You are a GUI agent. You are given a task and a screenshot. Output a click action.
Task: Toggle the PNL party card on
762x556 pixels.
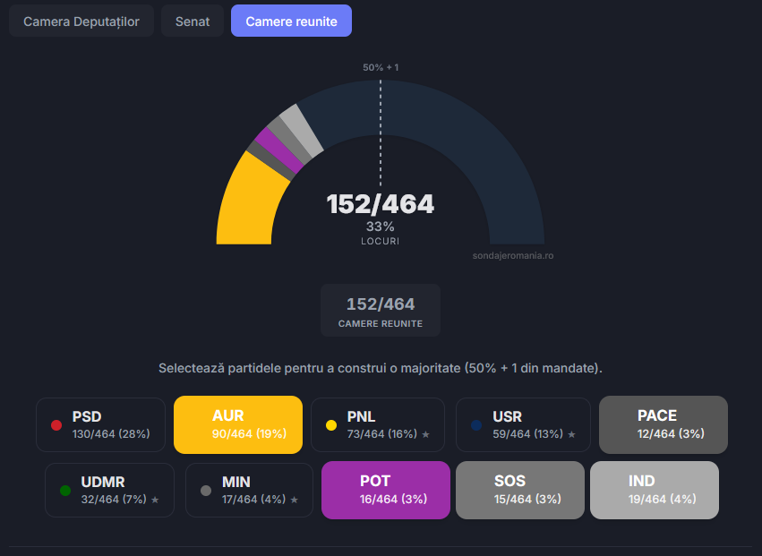click(x=377, y=424)
